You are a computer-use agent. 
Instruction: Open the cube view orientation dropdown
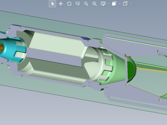tap(131, 4)
